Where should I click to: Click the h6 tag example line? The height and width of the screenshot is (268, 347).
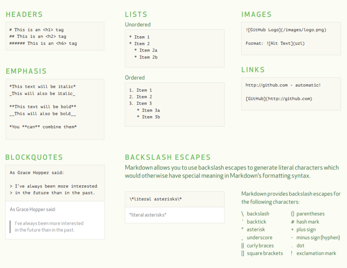(43, 43)
